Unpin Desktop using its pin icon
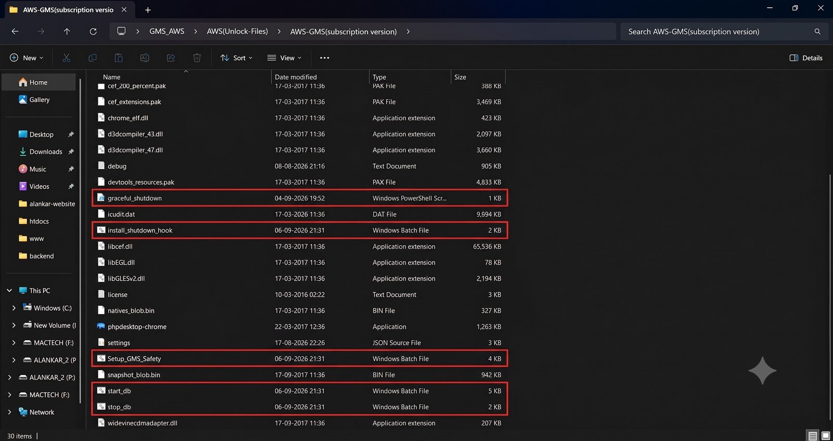 [71, 134]
